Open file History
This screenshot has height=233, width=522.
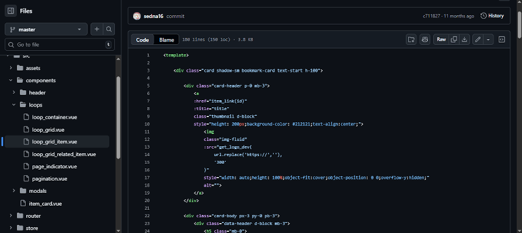click(492, 16)
